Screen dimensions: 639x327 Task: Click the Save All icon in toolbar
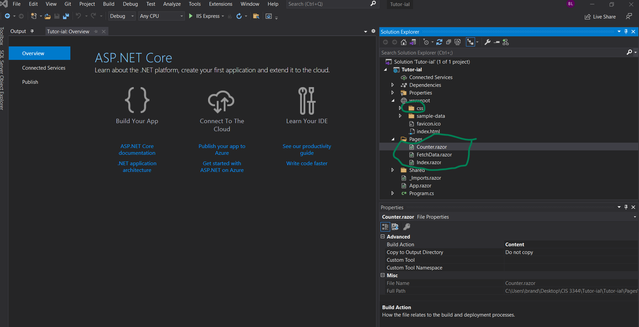66,16
